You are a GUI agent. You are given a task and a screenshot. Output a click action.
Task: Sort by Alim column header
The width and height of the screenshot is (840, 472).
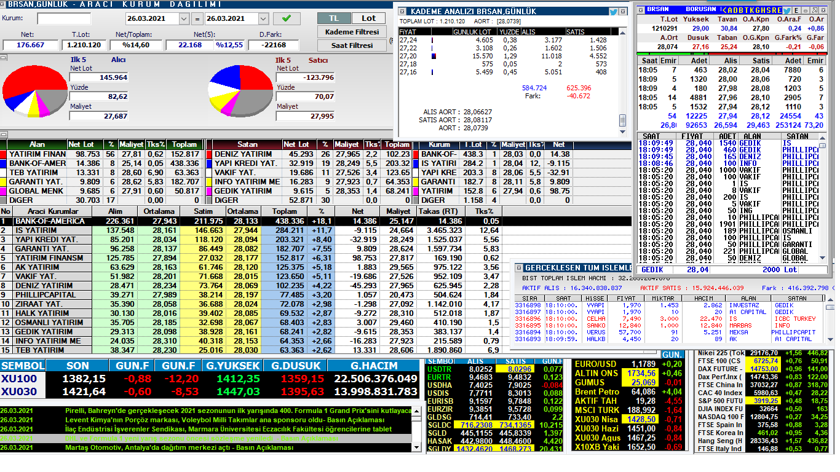click(114, 211)
